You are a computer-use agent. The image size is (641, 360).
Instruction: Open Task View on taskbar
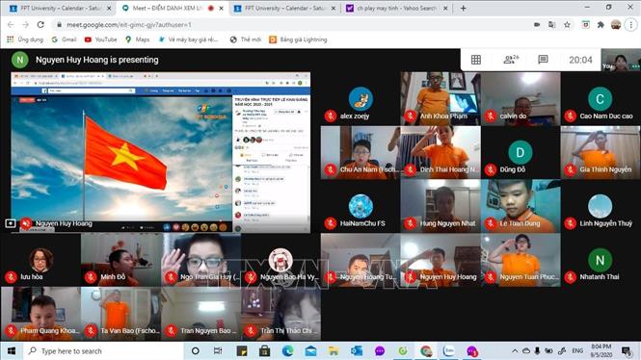click(x=218, y=351)
